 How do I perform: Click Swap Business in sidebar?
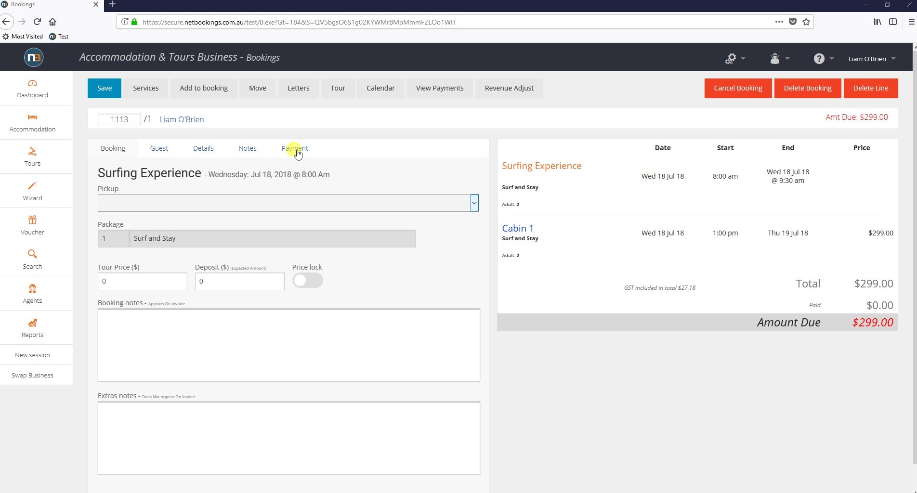tap(32, 375)
